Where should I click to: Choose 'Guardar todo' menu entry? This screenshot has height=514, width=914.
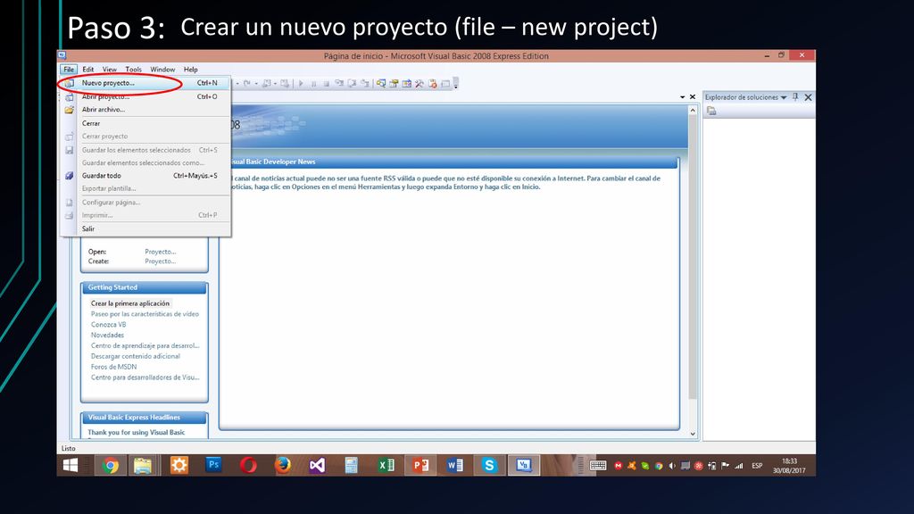tap(145, 176)
